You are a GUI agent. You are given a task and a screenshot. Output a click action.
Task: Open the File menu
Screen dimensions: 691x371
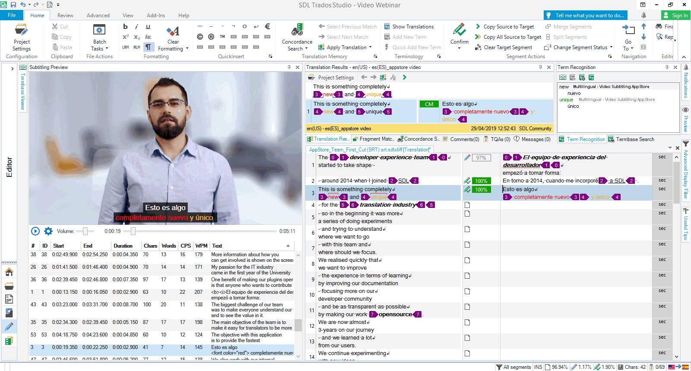12,15
